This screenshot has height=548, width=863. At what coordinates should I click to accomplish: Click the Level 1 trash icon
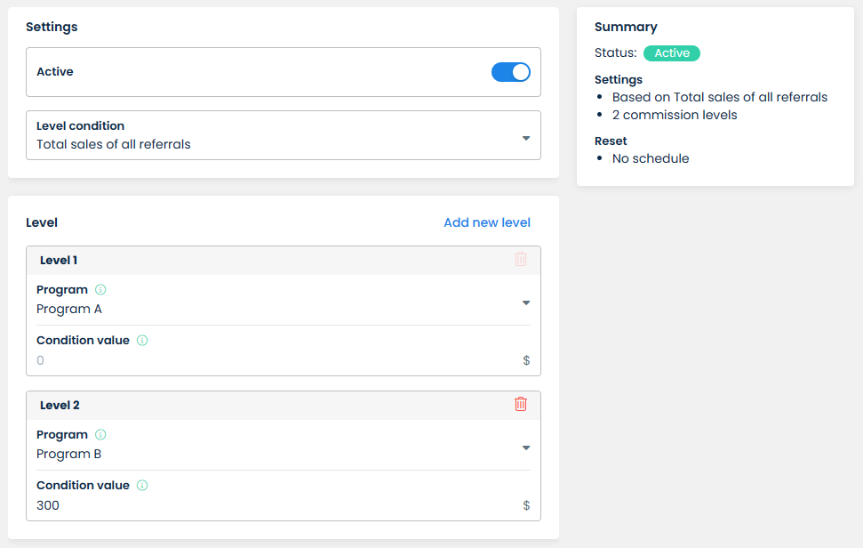pyautogui.click(x=521, y=259)
